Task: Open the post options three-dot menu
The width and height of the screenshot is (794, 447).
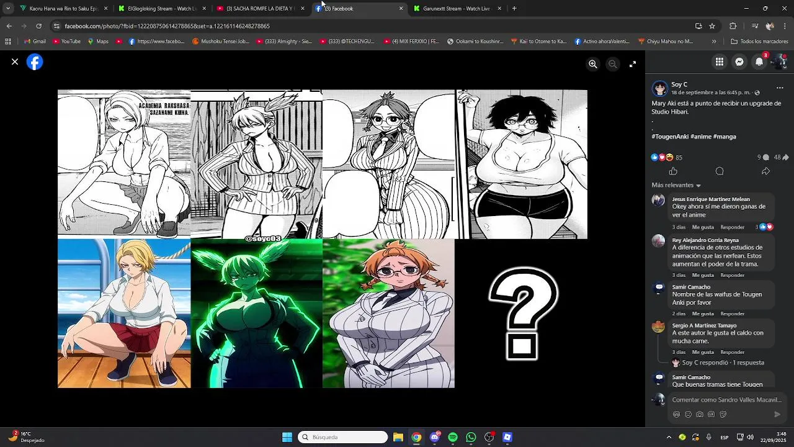Action: tap(780, 88)
